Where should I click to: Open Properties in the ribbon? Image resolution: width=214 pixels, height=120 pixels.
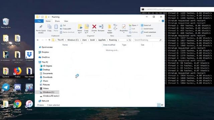(124, 29)
